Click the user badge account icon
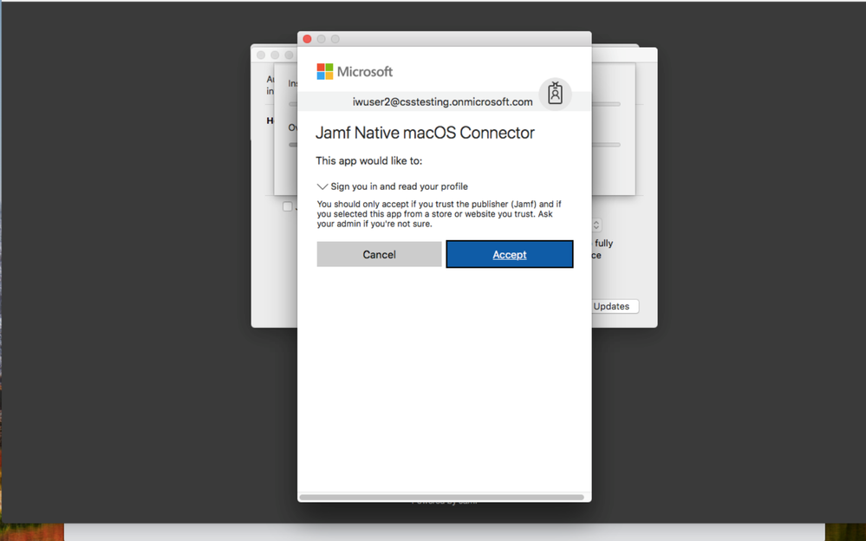The height and width of the screenshot is (541, 866). click(555, 94)
